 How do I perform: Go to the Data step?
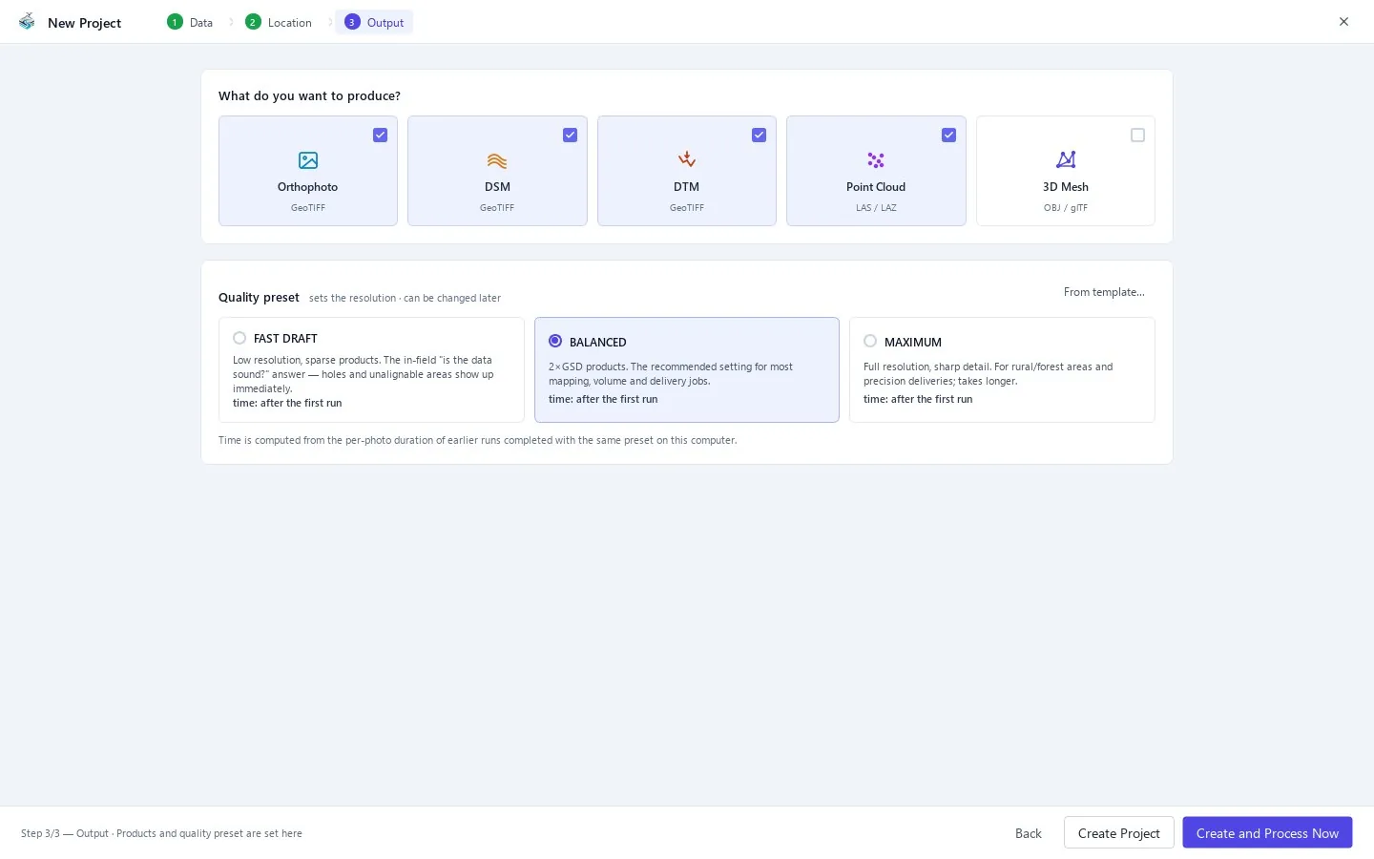click(x=190, y=22)
